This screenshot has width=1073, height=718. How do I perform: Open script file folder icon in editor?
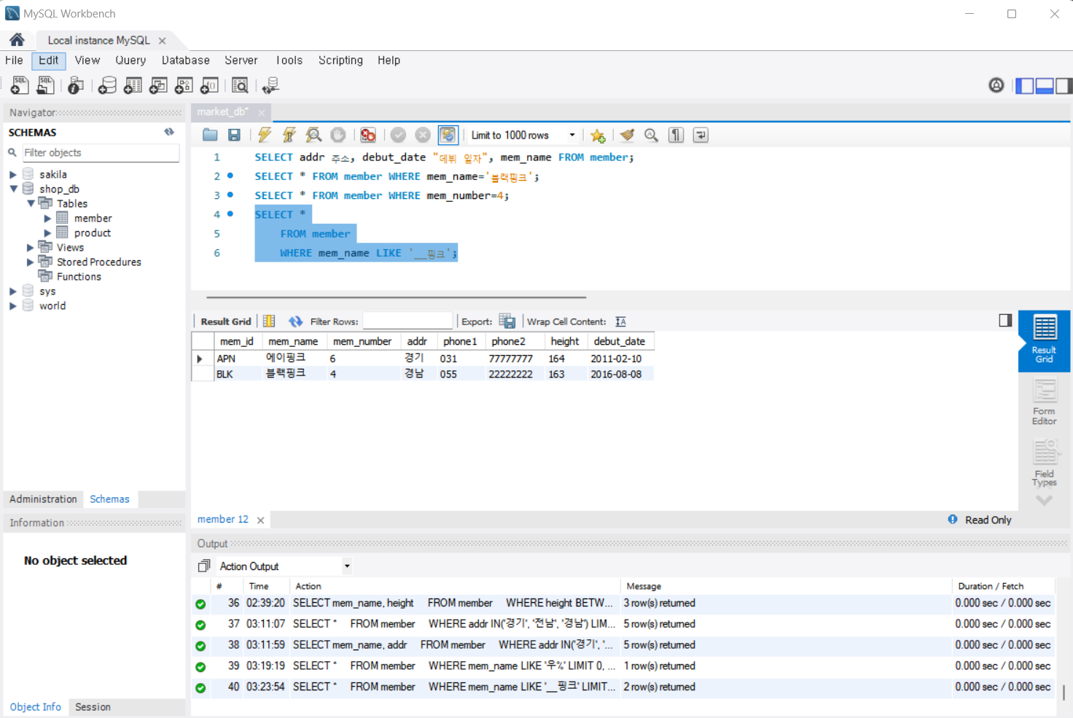point(210,135)
